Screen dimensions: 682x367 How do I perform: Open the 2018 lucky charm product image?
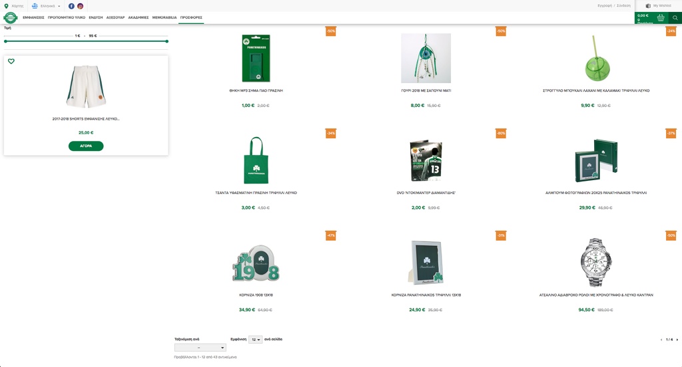[x=426, y=59]
